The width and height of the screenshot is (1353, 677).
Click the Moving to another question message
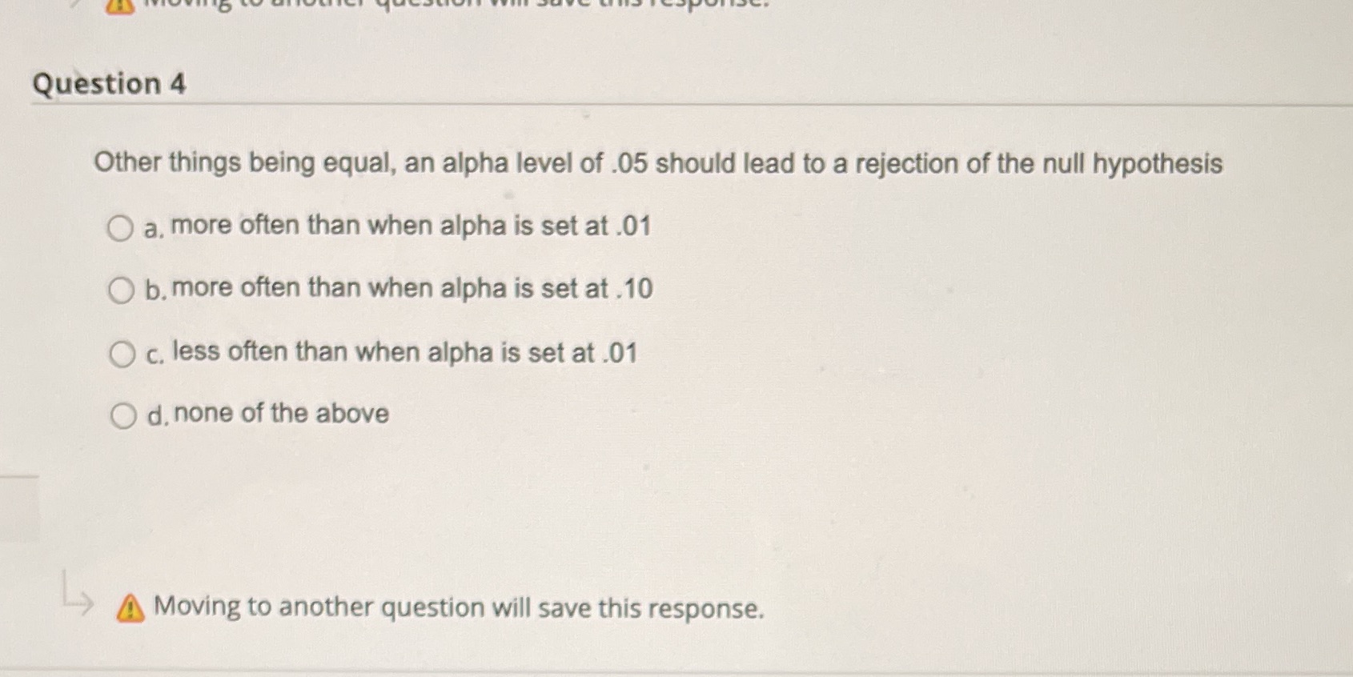(456, 609)
